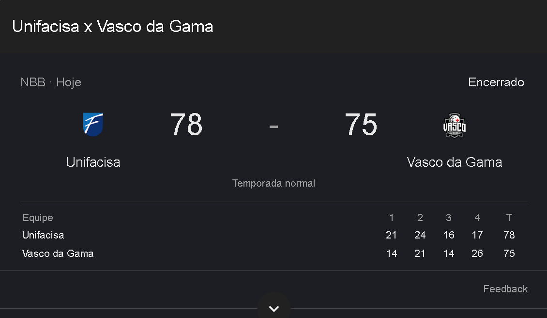Select the Vasco da Gama row label in the table
Screen dimensions: 547x318
[58, 254]
